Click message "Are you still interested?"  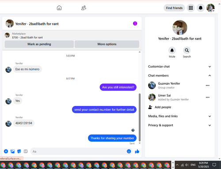pyautogui.click(x=118, y=87)
